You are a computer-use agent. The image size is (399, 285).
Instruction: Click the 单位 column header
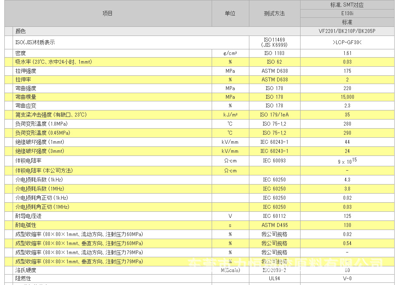click(229, 13)
